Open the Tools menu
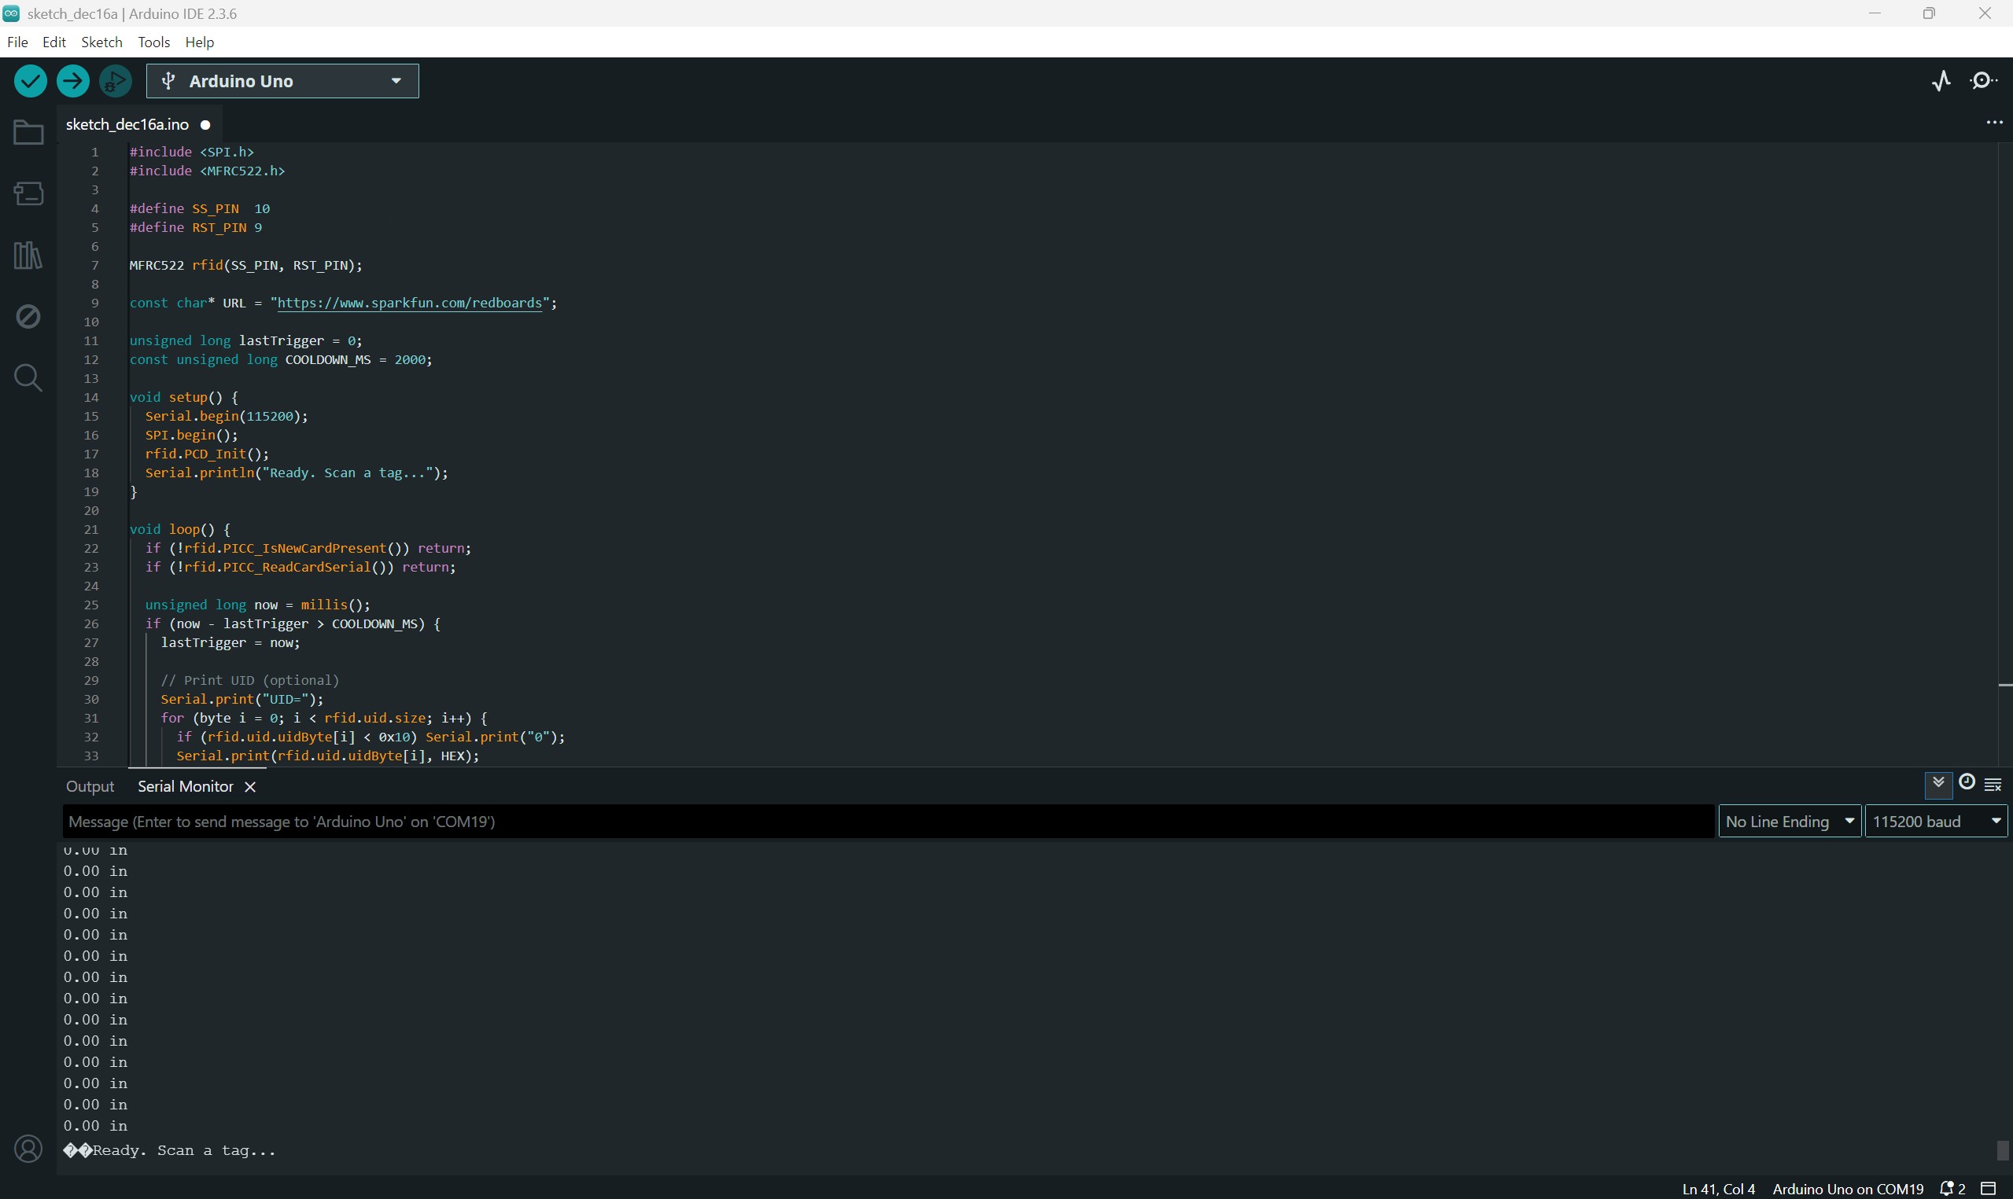2013x1199 pixels. pyautogui.click(x=153, y=42)
